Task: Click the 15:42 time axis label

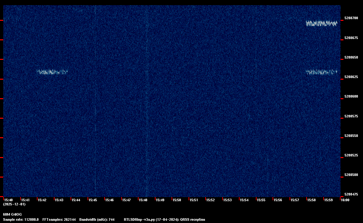Action: pyautogui.click(x=42, y=200)
